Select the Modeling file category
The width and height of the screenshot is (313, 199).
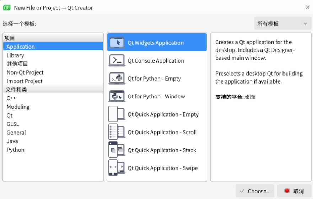18,107
